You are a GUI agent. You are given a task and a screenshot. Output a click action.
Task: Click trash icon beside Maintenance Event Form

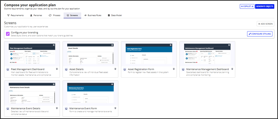[x=115, y=108]
